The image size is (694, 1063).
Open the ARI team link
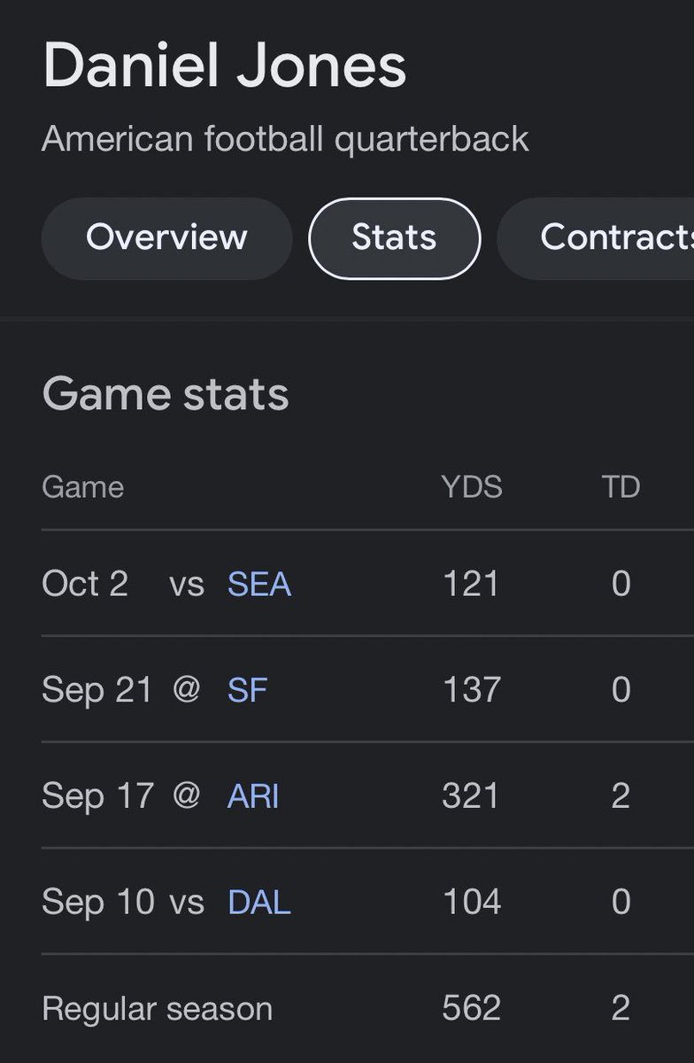point(253,796)
